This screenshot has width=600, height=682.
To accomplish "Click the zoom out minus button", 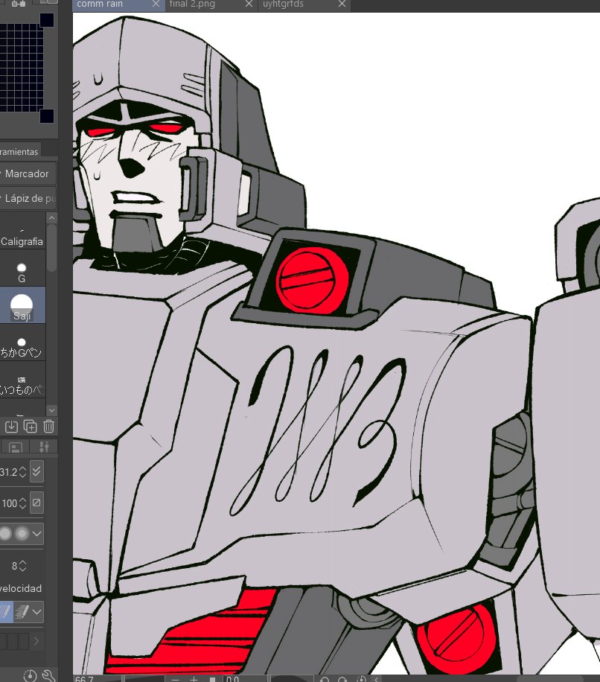I will click(x=175, y=679).
